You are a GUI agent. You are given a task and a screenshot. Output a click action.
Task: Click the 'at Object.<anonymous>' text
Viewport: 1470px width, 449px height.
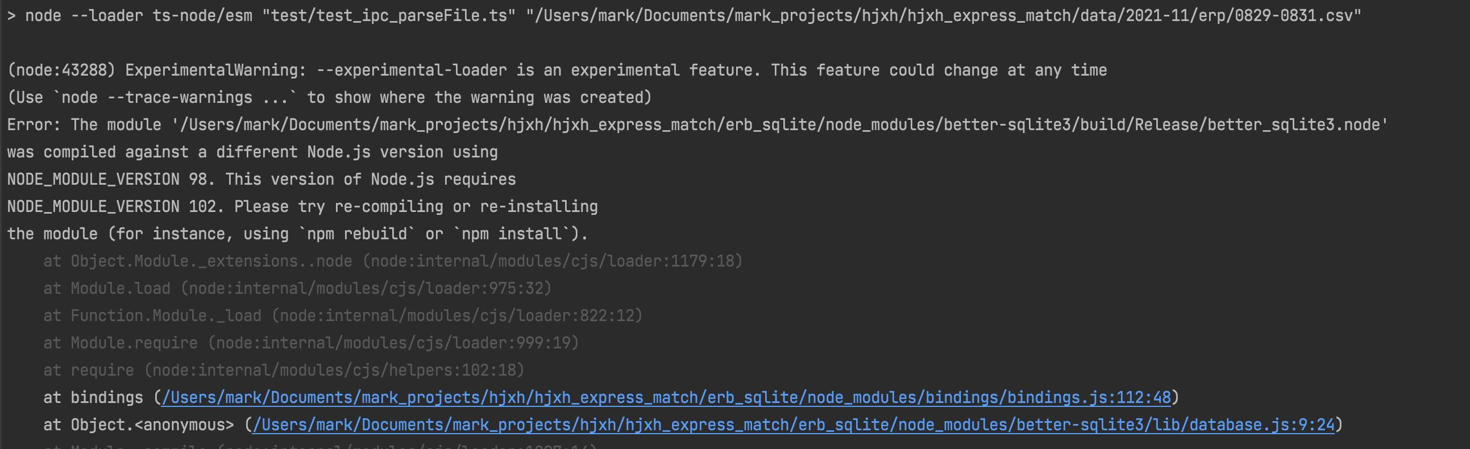(139, 425)
